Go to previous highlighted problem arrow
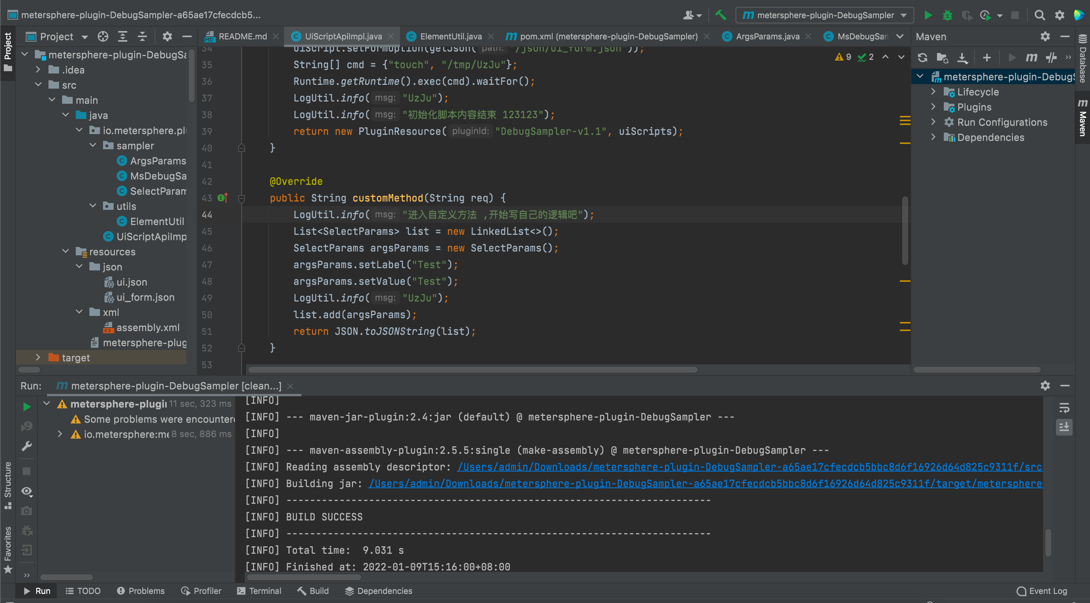This screenshot has height=603, width=1090. (x=885, y=57)
